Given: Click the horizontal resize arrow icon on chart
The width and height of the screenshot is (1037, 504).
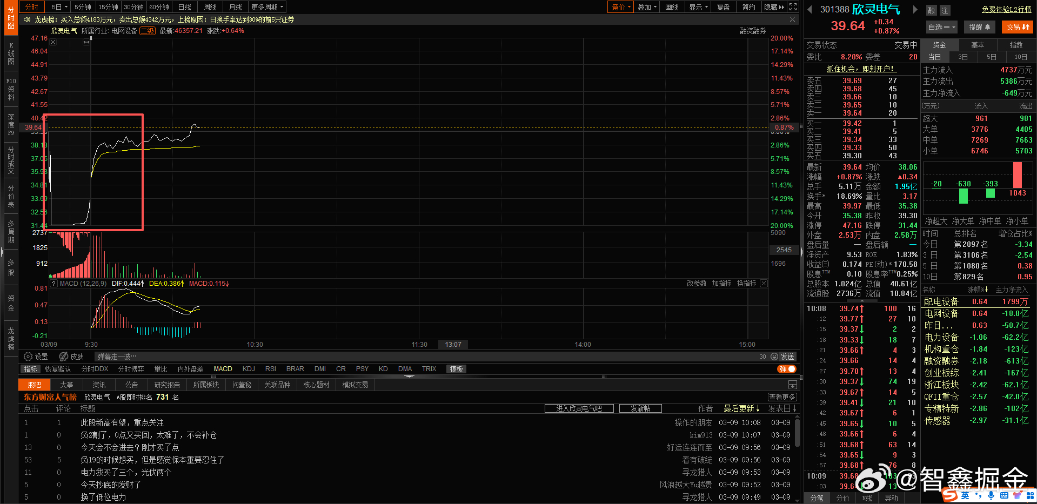Looking at the screenshot, I should (86, 42).
